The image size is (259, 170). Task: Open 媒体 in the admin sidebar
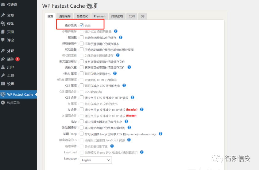(x=10, y=24)
